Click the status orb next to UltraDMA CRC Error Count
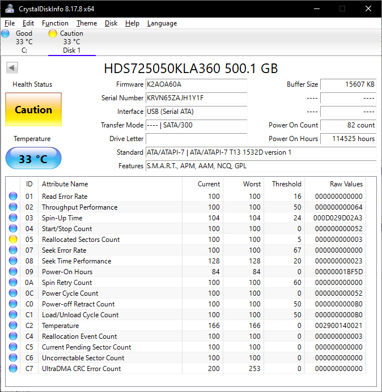This screenshot has width=382, height=392. [13, 369]
